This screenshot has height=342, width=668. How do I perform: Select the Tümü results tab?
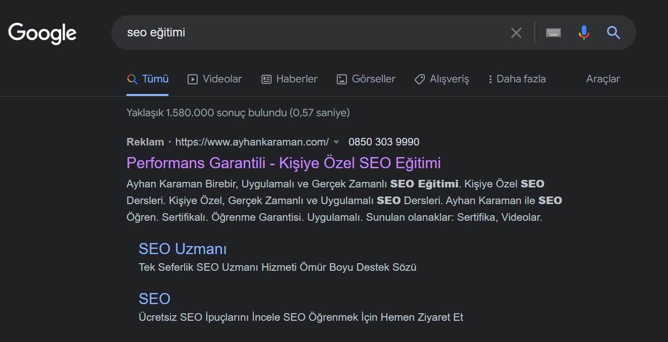pyautogui.click(x=148, y=79)
